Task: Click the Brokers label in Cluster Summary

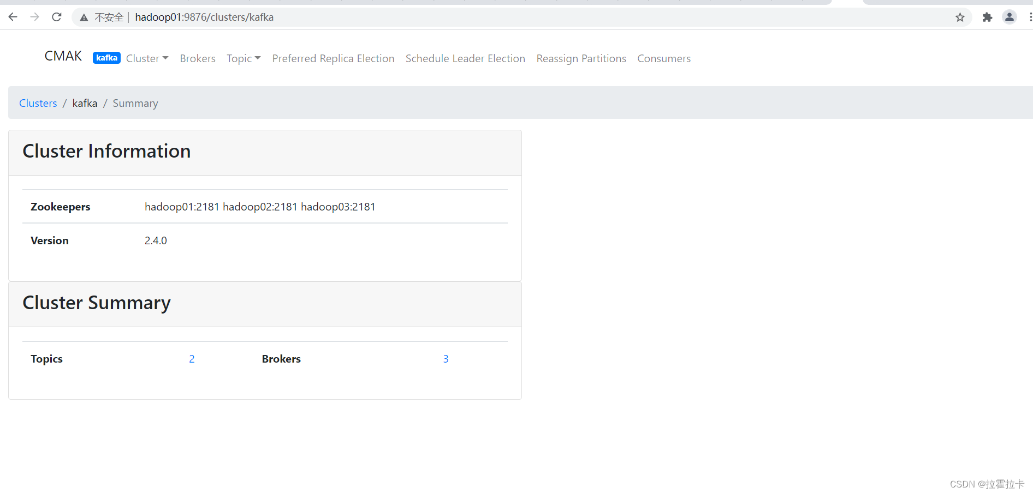Action: pyautogui.click(x=281, y=359)
